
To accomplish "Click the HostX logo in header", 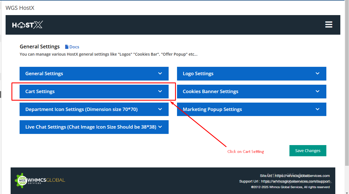I will point(27,25).
